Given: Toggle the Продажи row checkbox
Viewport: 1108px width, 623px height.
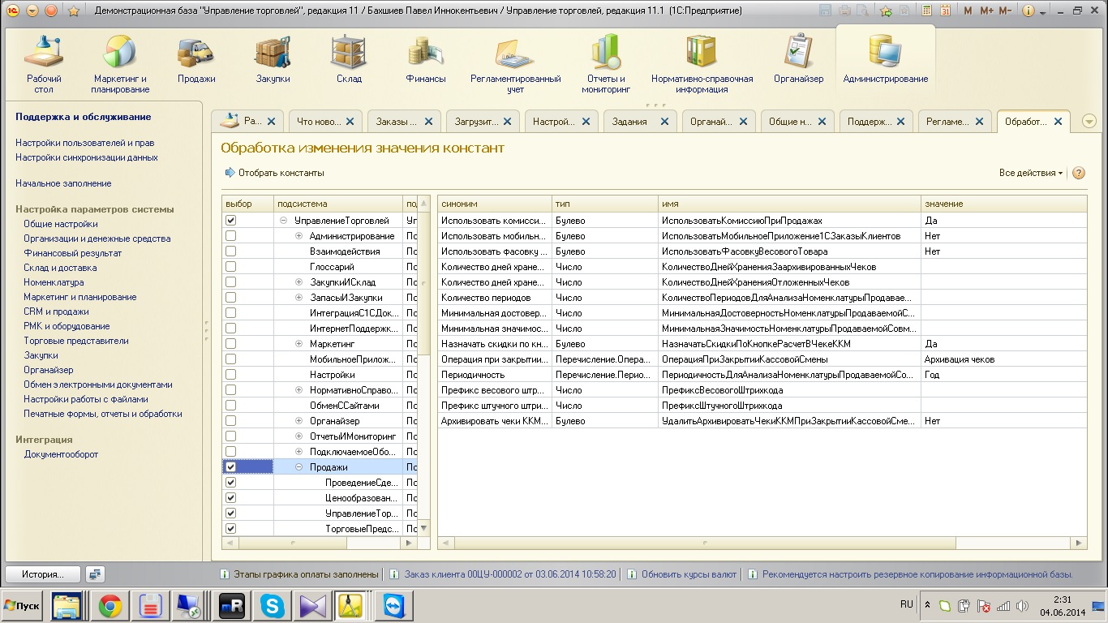Looking at the screenshot, I should (231, 467).
